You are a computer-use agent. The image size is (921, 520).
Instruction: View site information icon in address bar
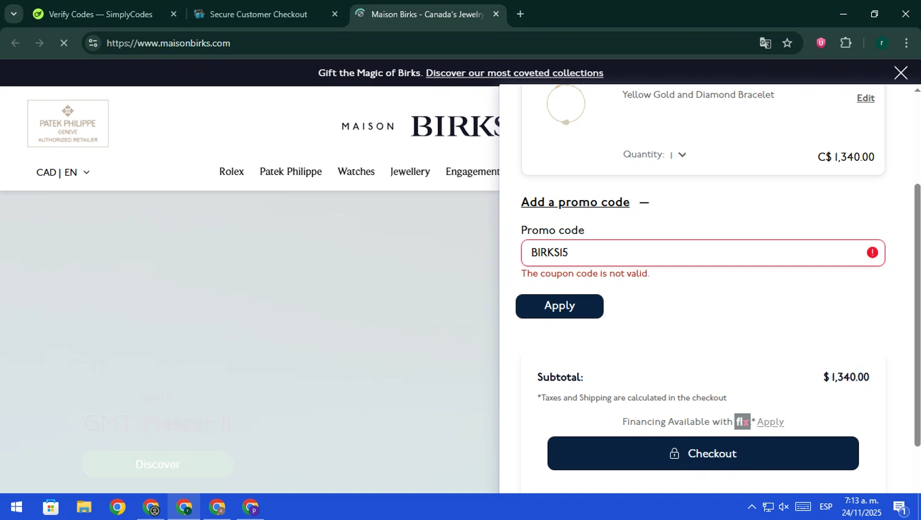pyautogui.click(x=93, y=43)
